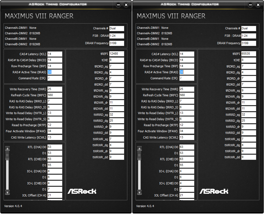Select RAS# to CAS# Delay (tRCD) field, left window

(55, 60)
